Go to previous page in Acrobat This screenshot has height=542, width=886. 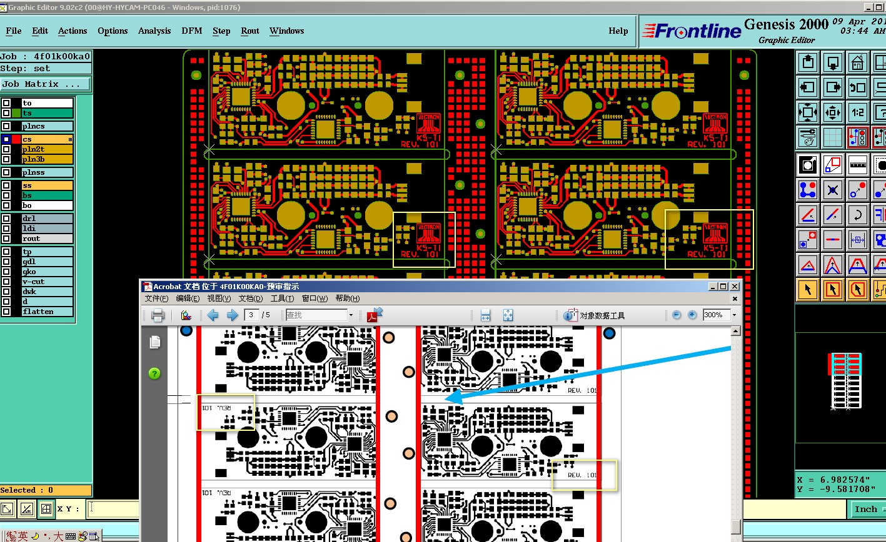tap(213, 315)
